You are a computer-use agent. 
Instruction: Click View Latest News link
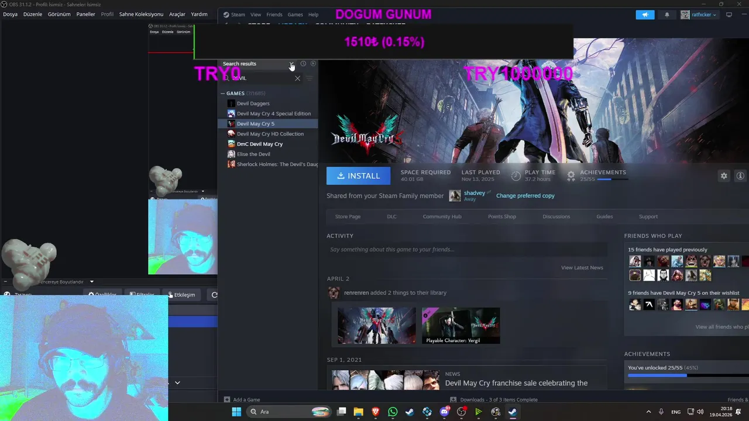click(x=582, y=268)
